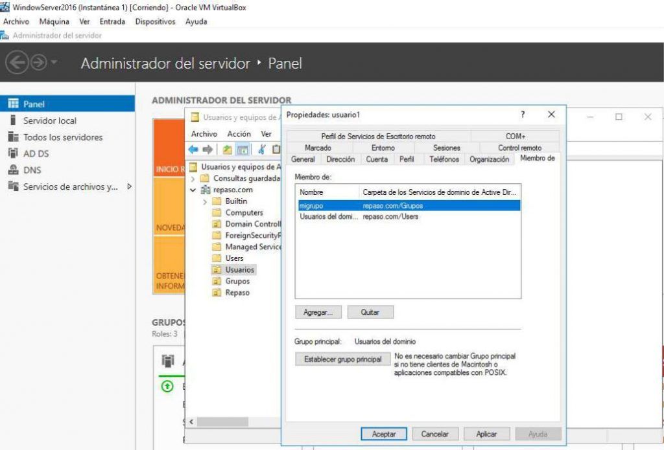The image size is (664, 450).
Task: Open Archivo menu in Usuarios y equipos window
Action: tap(204, 133)
